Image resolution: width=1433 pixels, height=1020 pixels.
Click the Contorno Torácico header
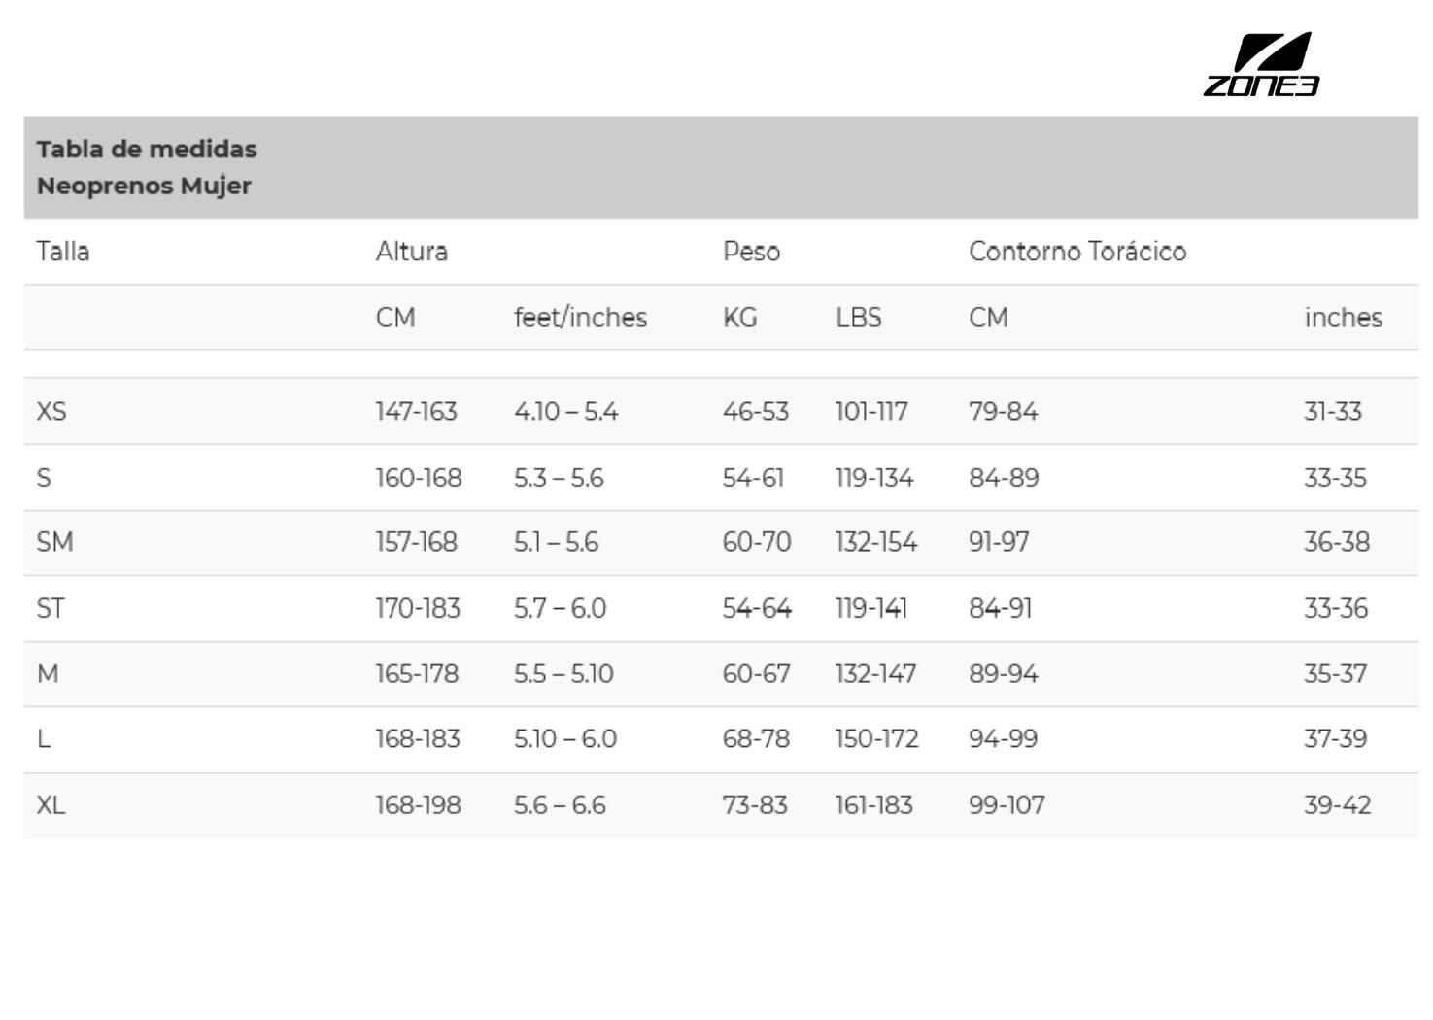pos(1077,252)
